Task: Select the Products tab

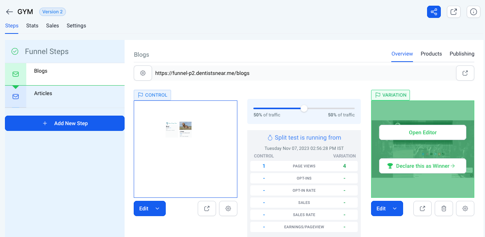Action: [431, 54]
